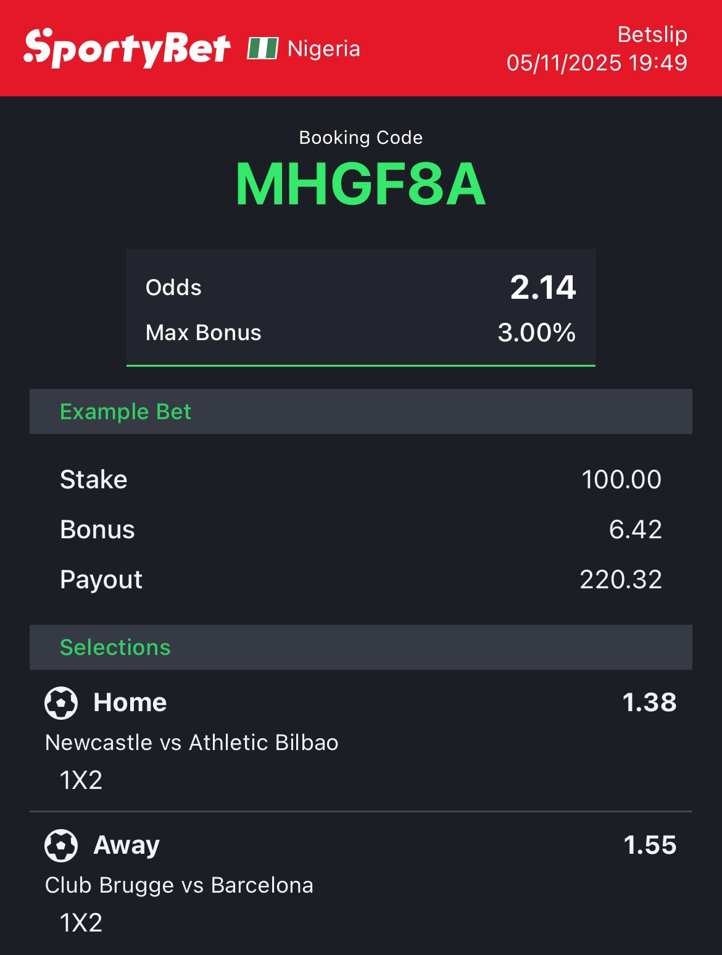Click the total odds value 2.14
Viewport: 722px width, 955px height.
click(542, 288)
